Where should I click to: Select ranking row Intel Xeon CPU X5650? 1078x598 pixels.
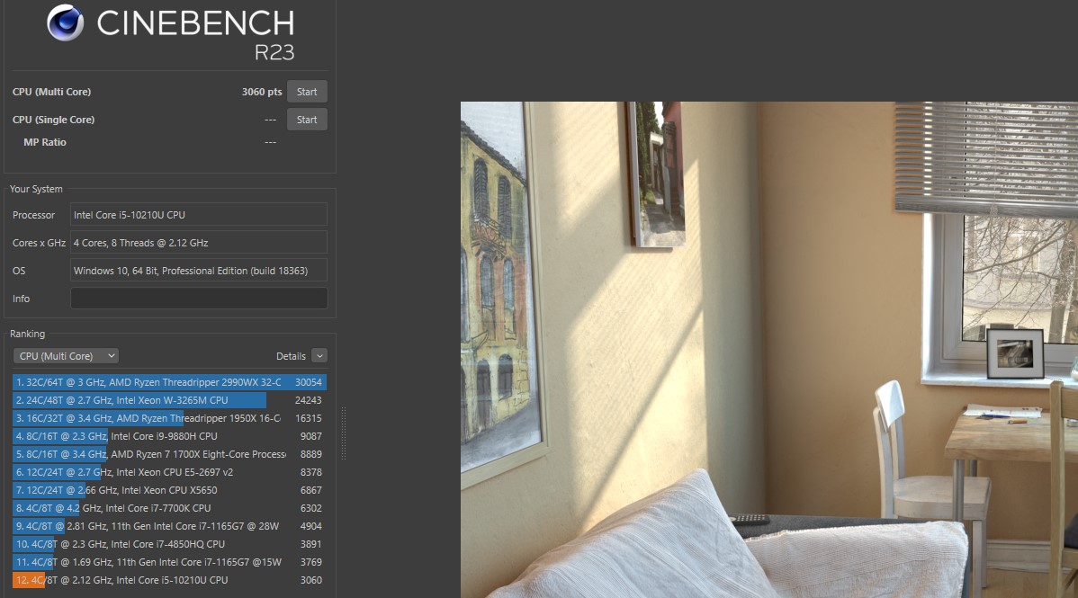click(x=169, y=490)
